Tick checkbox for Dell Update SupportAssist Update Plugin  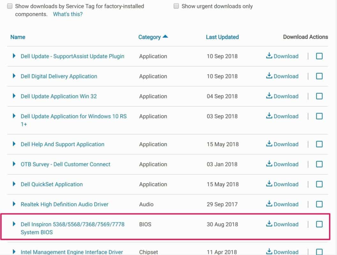click(319, 56)
